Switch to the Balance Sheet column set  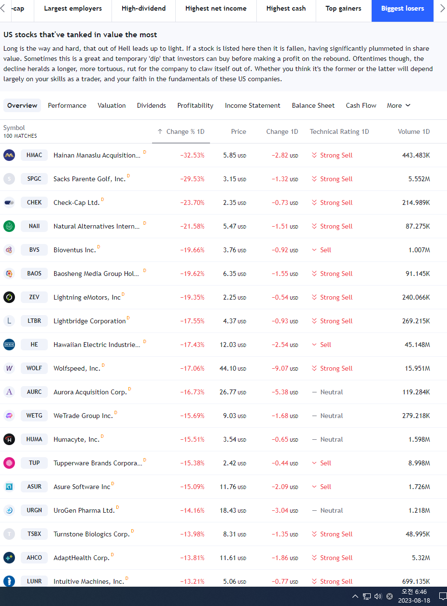[313, 105]
